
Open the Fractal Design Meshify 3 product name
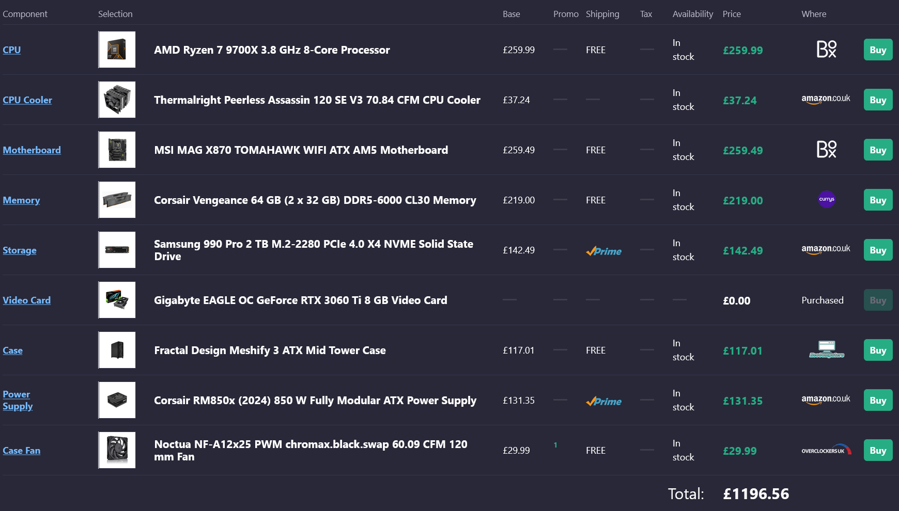click(x=270, y=350)
